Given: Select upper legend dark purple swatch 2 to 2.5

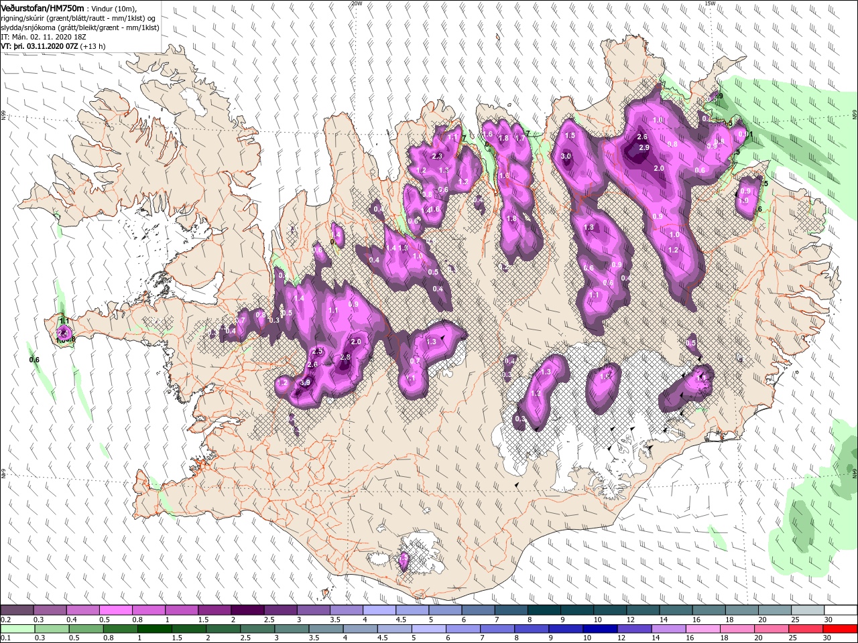Looking at the screenshot, I should click(x=247, y=610).
